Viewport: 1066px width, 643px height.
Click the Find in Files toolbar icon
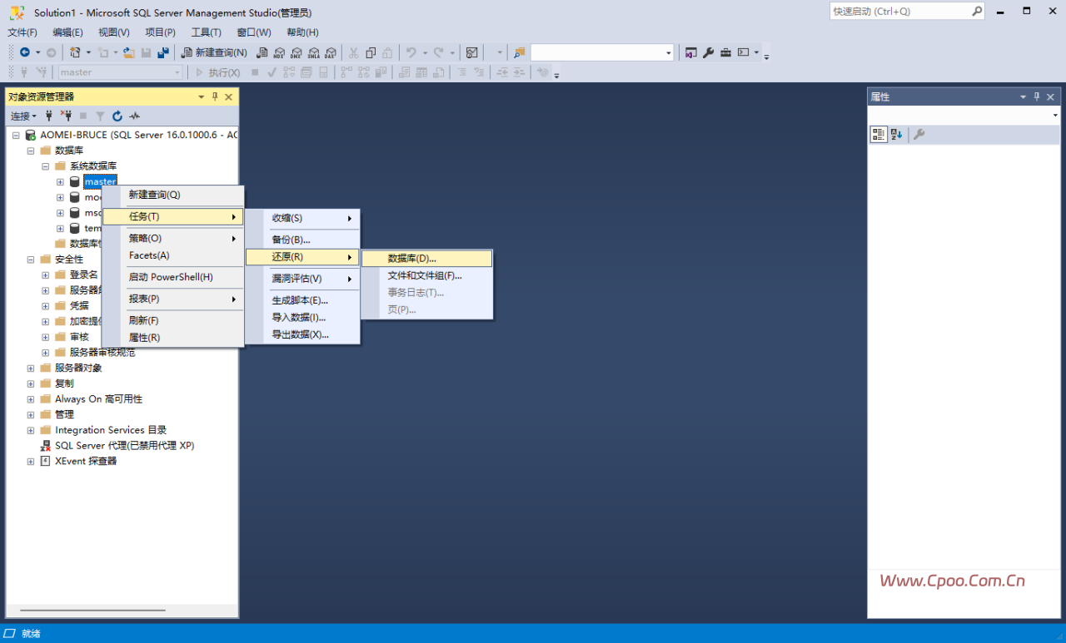(x=519, y=52)
